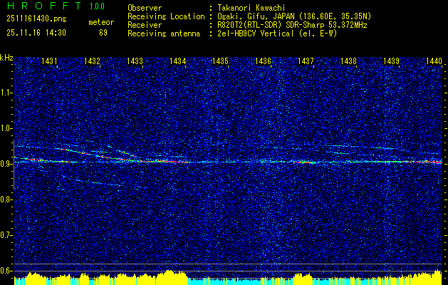Click the kHz axis unit label
The width and height of the screenshot is (448, 285).
[6, 58]
